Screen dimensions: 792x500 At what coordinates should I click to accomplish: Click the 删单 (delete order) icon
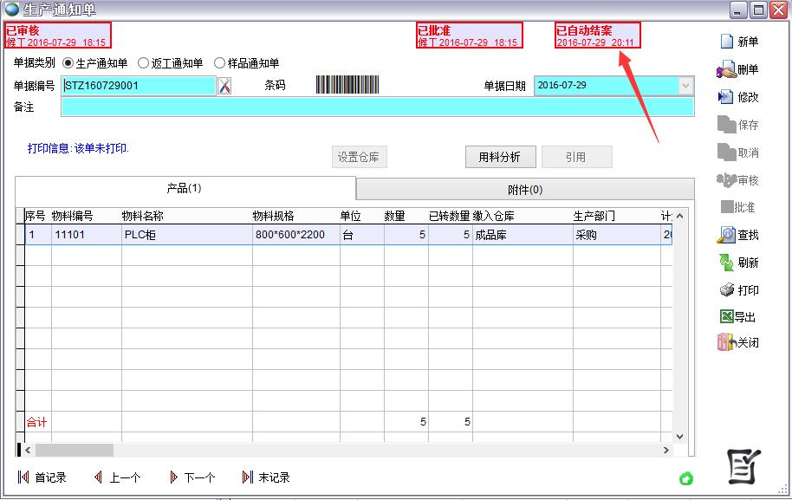click(726, 70)
